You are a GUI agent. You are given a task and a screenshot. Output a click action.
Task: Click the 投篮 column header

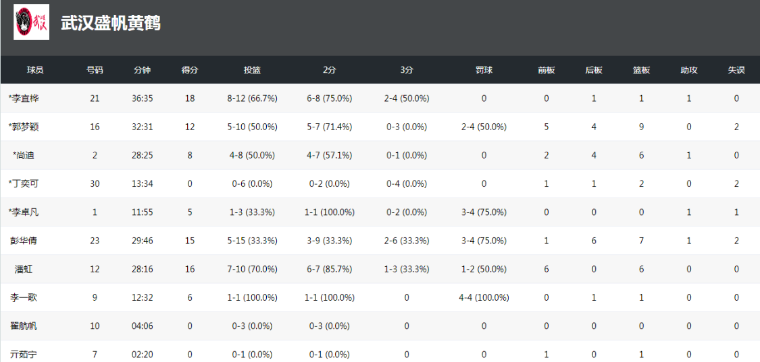[x=252, y=70]
